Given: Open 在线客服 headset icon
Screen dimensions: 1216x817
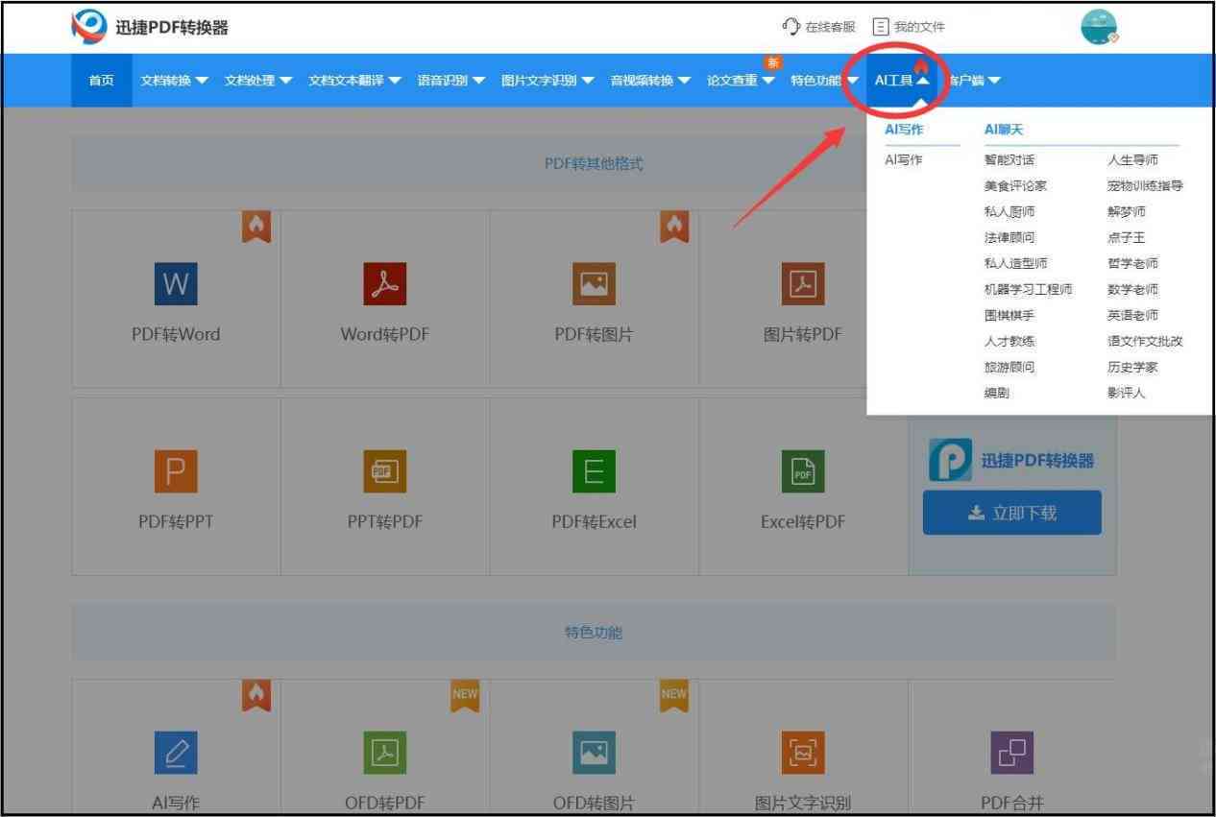Looking at the screenshot, I should point(791,27).
